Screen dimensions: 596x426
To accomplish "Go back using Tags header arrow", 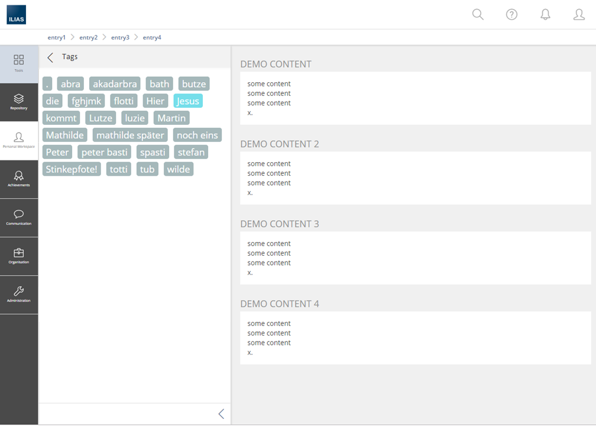I will pyautogui.click(x=50, y=57).
